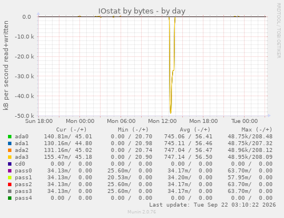
Task: Click the ada2 current value '131.16m/ 45.02'
Action: [68, 150]
